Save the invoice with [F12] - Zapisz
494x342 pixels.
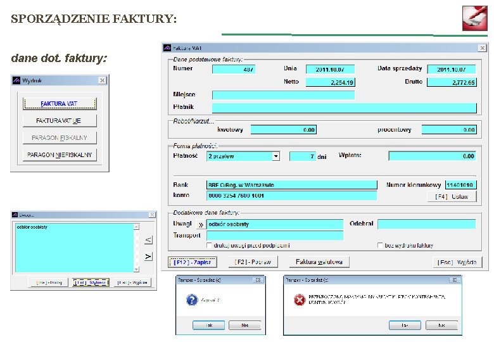tap(192, 262)
